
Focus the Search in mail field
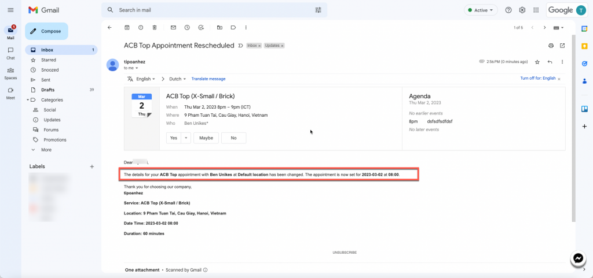point(214,10)
